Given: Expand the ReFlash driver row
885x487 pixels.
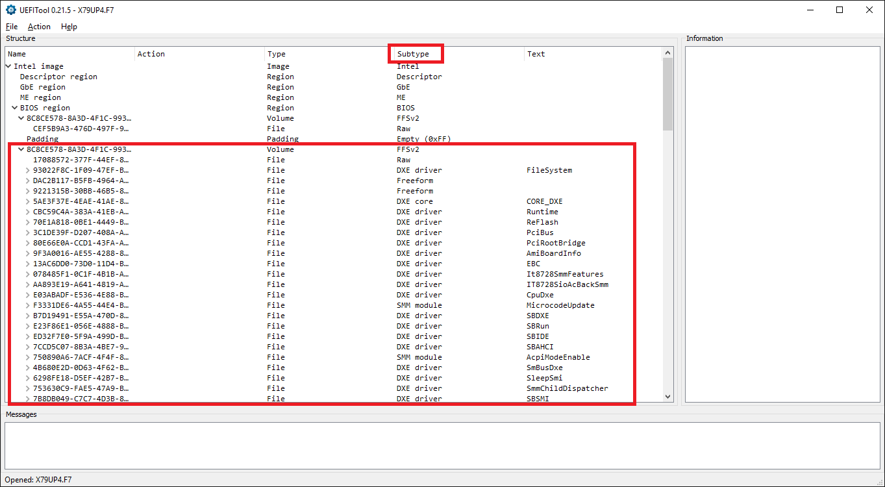Looking at the screenshot, I should [x=28, y=222].
